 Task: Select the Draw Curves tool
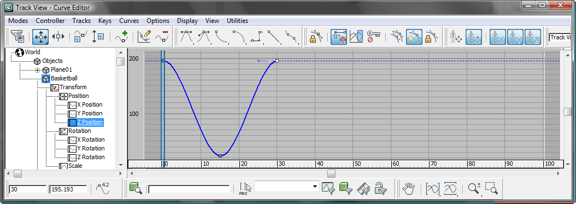[144, 37]
